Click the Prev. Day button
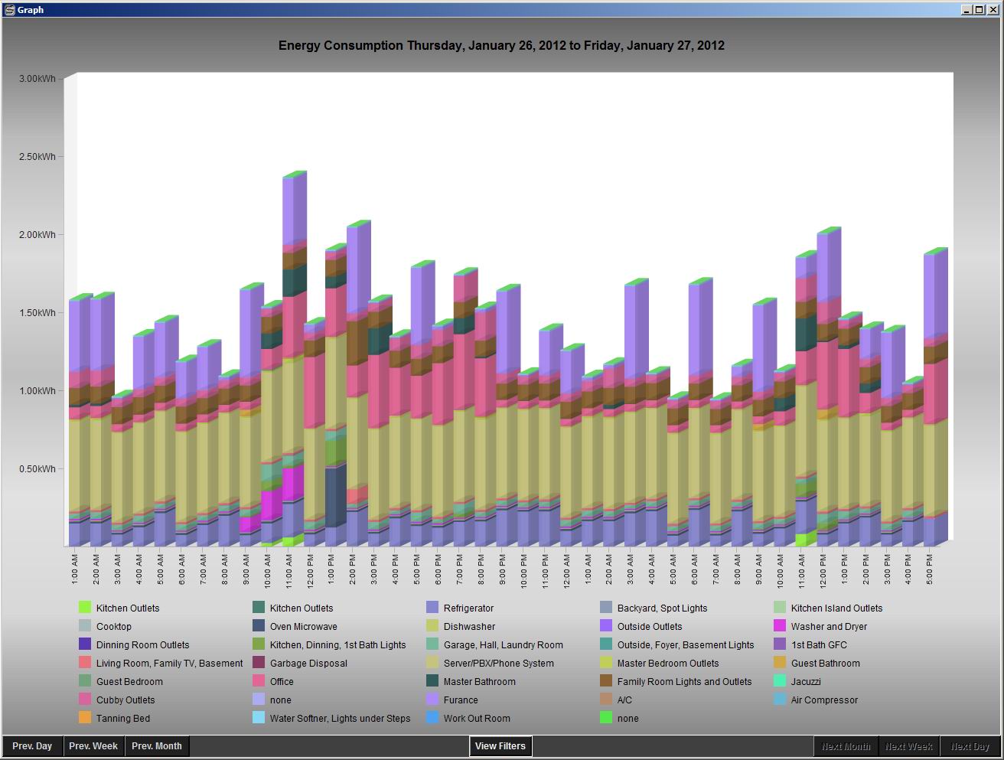Image resolution: width=1004 pixels, height=760 pixels. pyautogui.click(x=32, y=746)
